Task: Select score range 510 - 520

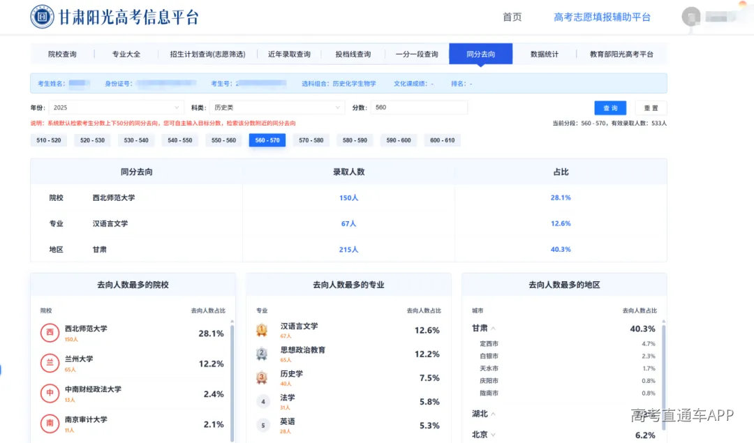Action: (x=49, y=140)
